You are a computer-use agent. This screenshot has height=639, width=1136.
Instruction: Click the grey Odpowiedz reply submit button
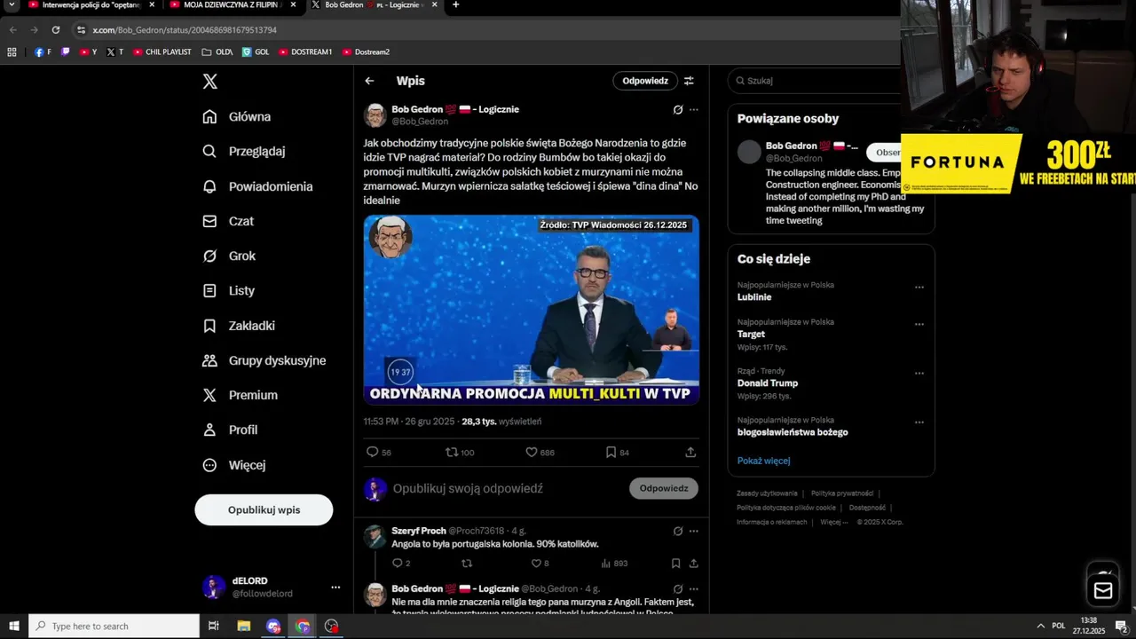[664, 488]
